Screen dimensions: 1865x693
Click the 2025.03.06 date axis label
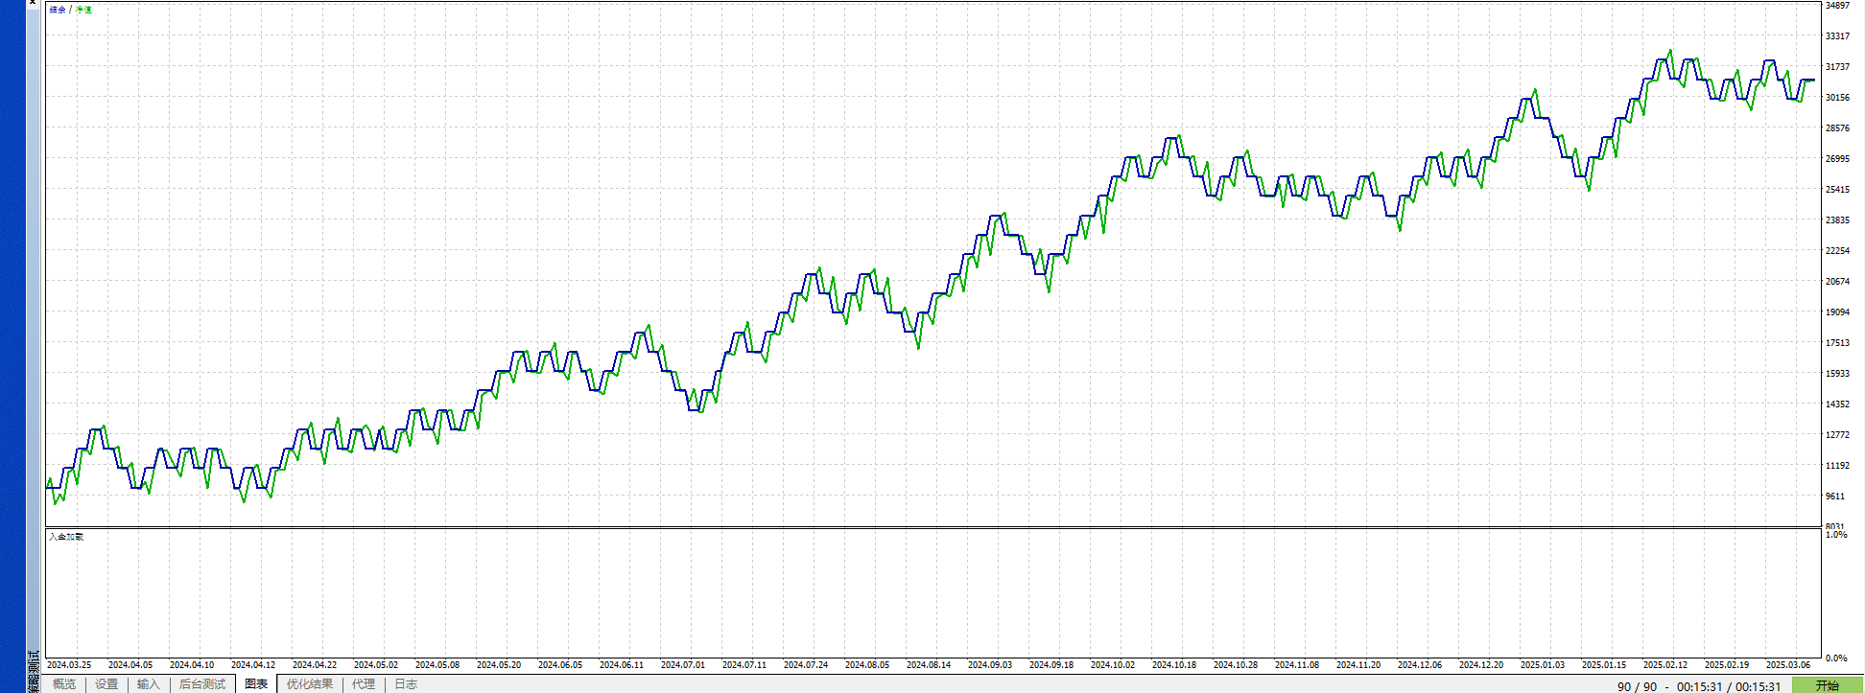(x=1788, y=665)
